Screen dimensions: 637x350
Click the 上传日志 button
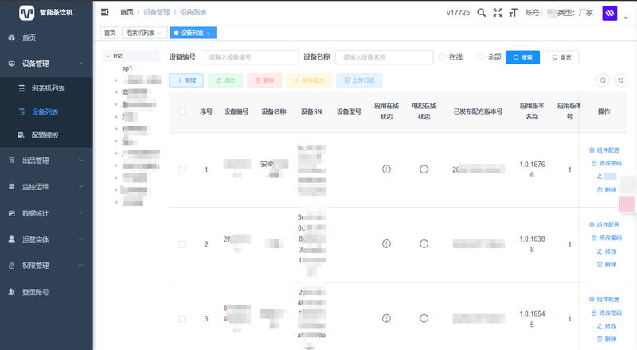point(360,80)
